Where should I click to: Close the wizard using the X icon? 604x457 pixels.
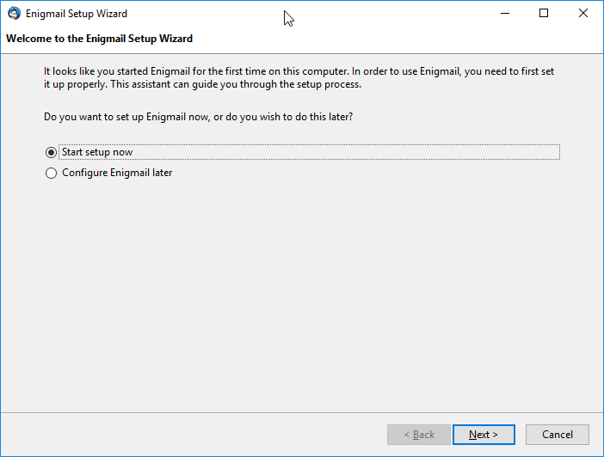tap(583, 14)
